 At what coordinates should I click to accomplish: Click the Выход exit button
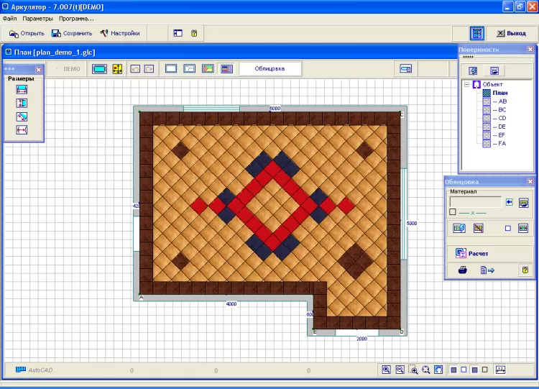512,33
